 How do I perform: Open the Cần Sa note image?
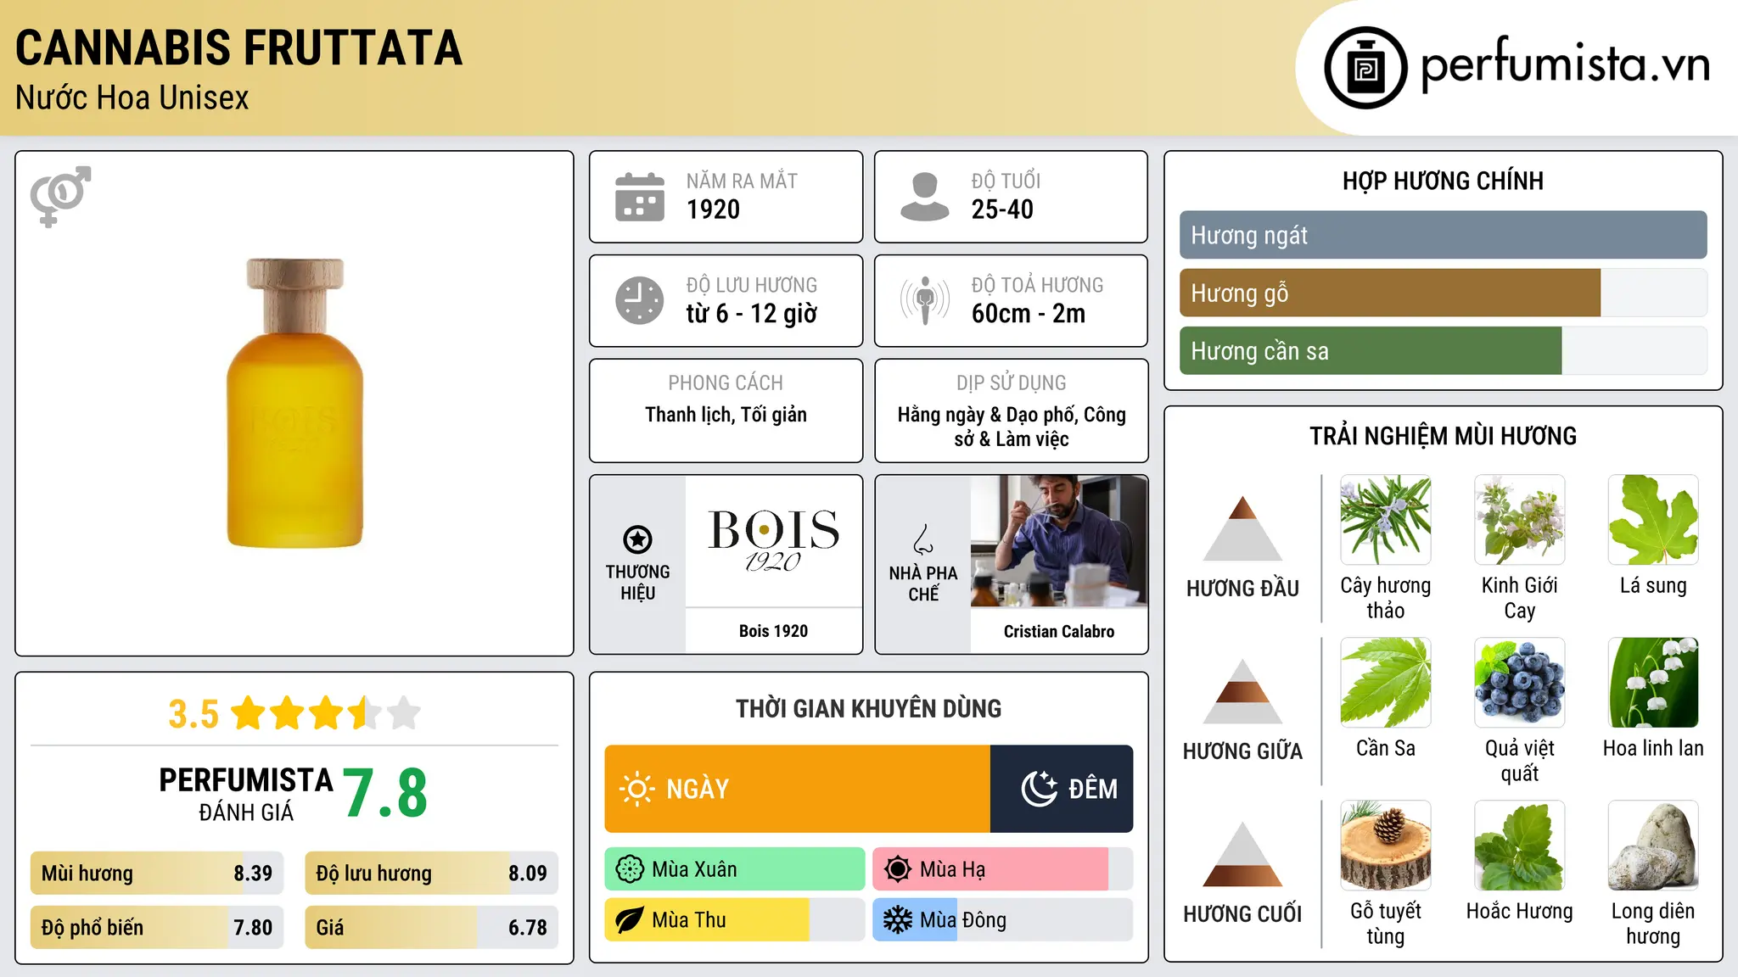tap(1386, 683)
